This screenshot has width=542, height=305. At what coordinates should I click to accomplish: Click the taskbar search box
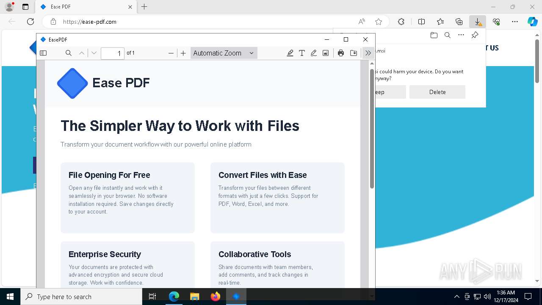tap(81, 297)
